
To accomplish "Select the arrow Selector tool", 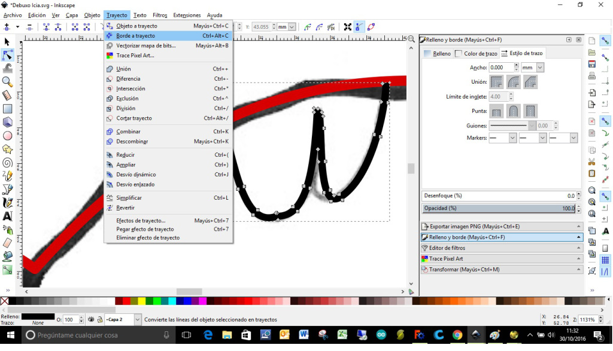I will (x=7, y=42).
